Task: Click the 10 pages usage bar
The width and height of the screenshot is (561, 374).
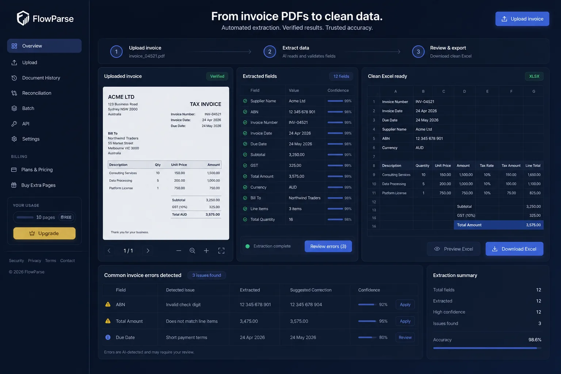Action: coord(25,217)
